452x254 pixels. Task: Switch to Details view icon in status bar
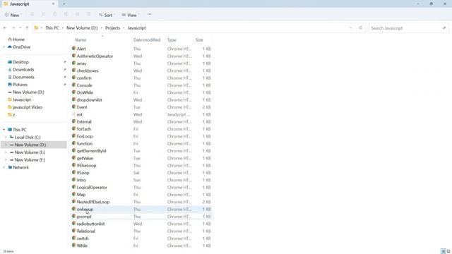point(444,251)
